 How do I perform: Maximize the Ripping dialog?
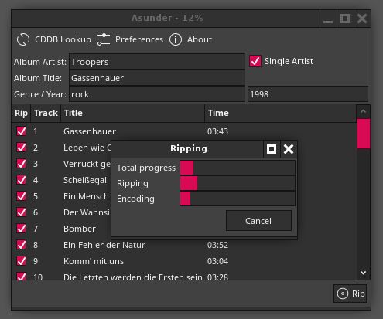click(x=272, y=149)
